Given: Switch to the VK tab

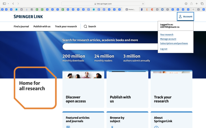Looking at the screenshot, I should point(162,9).
